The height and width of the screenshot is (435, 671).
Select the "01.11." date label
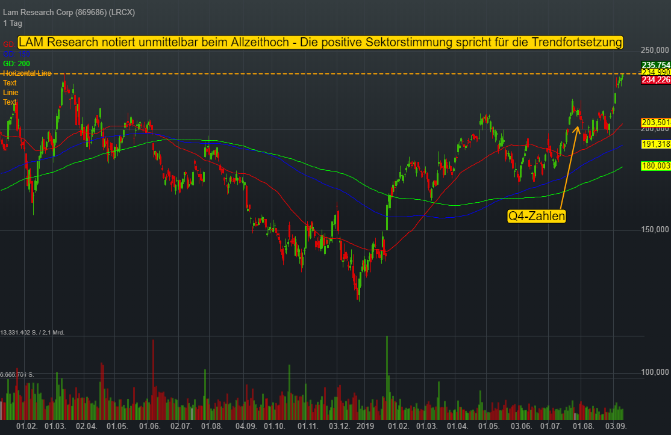click(x=308, y=427)
